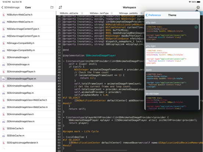The width and height of the screenshot is (203, 152).
Task: Click the checkmark on a11y-dark theme
Action: click(x=196, y=27)
